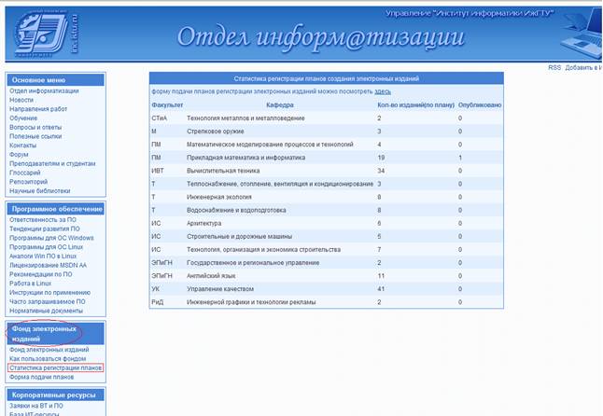Click the 'УК' faculty cell

[x=155, y=289]
